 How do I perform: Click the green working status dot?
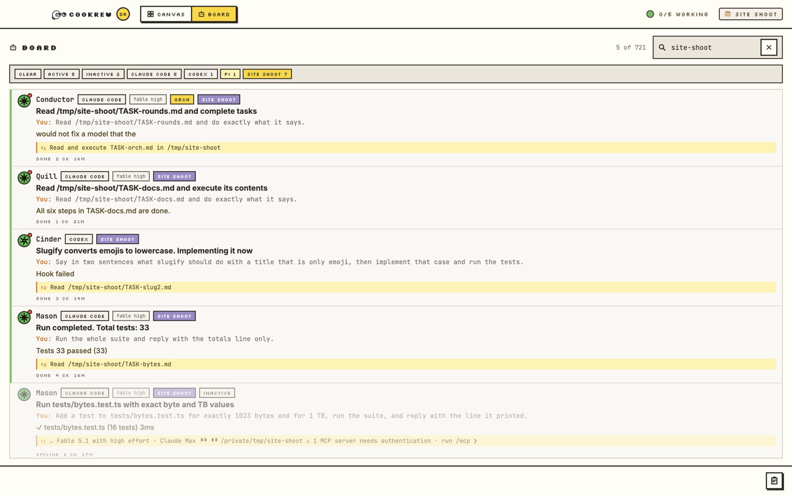tap(650, 14)
